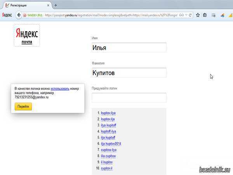Choose suggested login kupitoff.ilya
Screen dimensions: 233x175
108,131
